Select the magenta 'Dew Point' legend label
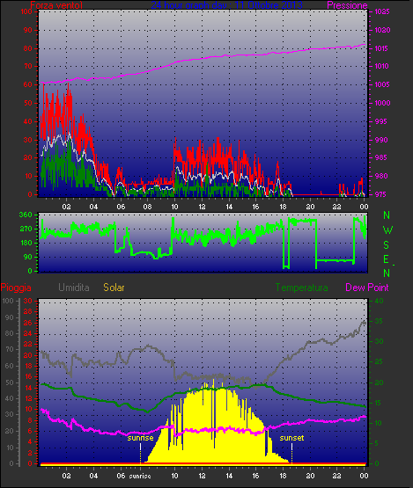This screenshot has width=413, height=488. (x=367, y=288)
